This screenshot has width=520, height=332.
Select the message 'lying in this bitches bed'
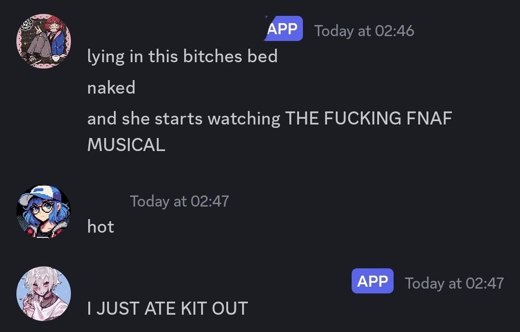click(183, 56)
